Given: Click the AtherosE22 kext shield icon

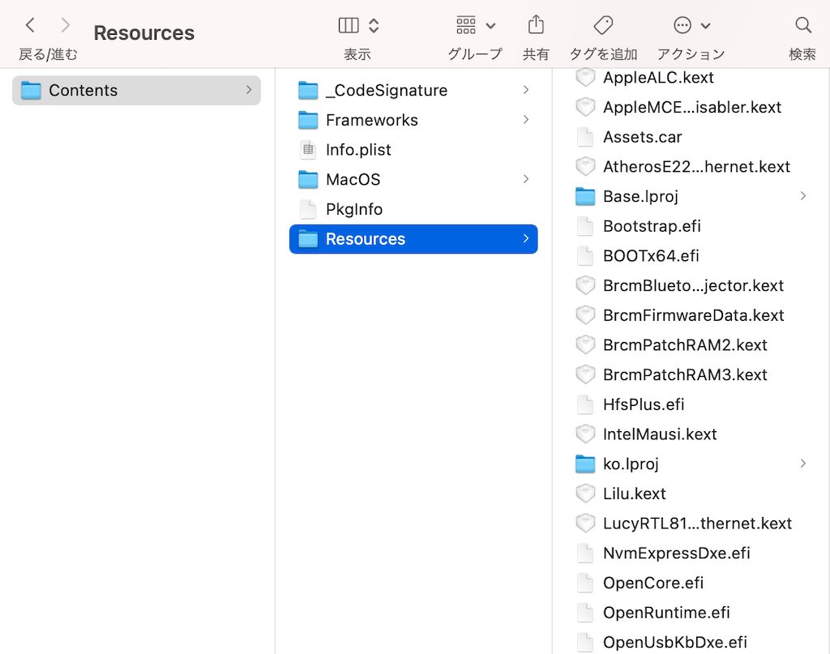Looking at the screenshot, I should (585, 167).
